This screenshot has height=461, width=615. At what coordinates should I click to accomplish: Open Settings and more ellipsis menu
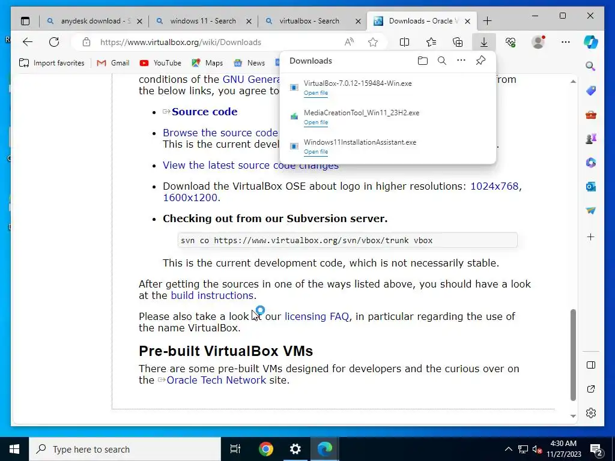[566, 42]
